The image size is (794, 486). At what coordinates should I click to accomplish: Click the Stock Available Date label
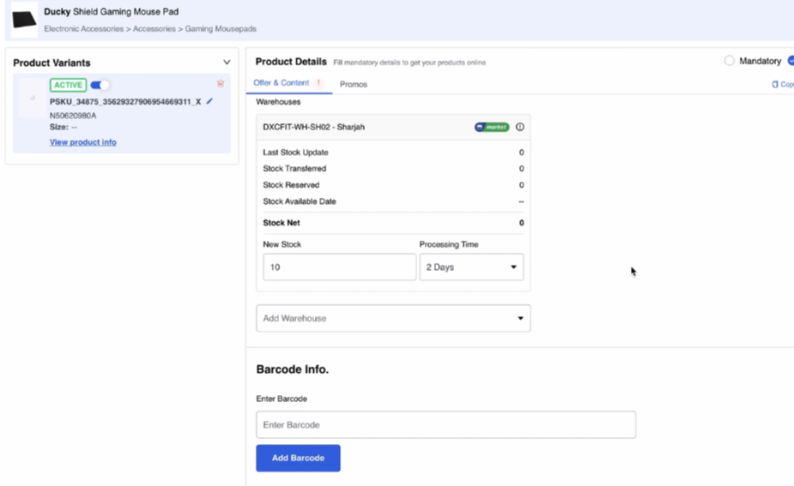(x=300, y=201)
